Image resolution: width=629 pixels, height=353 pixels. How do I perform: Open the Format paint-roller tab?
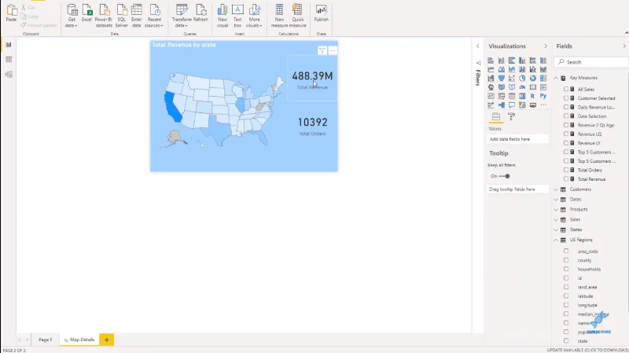click(511, 116)
